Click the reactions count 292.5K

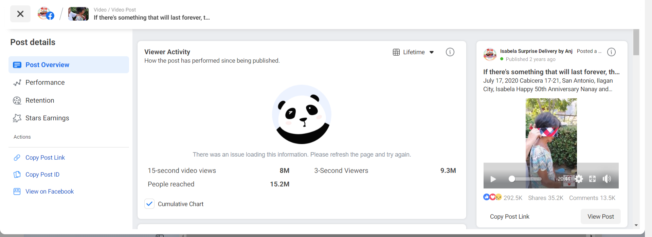(x=513, y=198)
